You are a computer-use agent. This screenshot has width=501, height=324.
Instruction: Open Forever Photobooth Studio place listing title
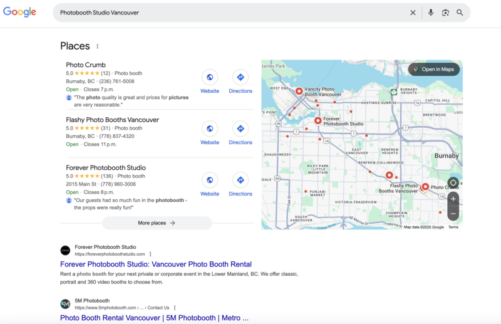click(106, 168)
